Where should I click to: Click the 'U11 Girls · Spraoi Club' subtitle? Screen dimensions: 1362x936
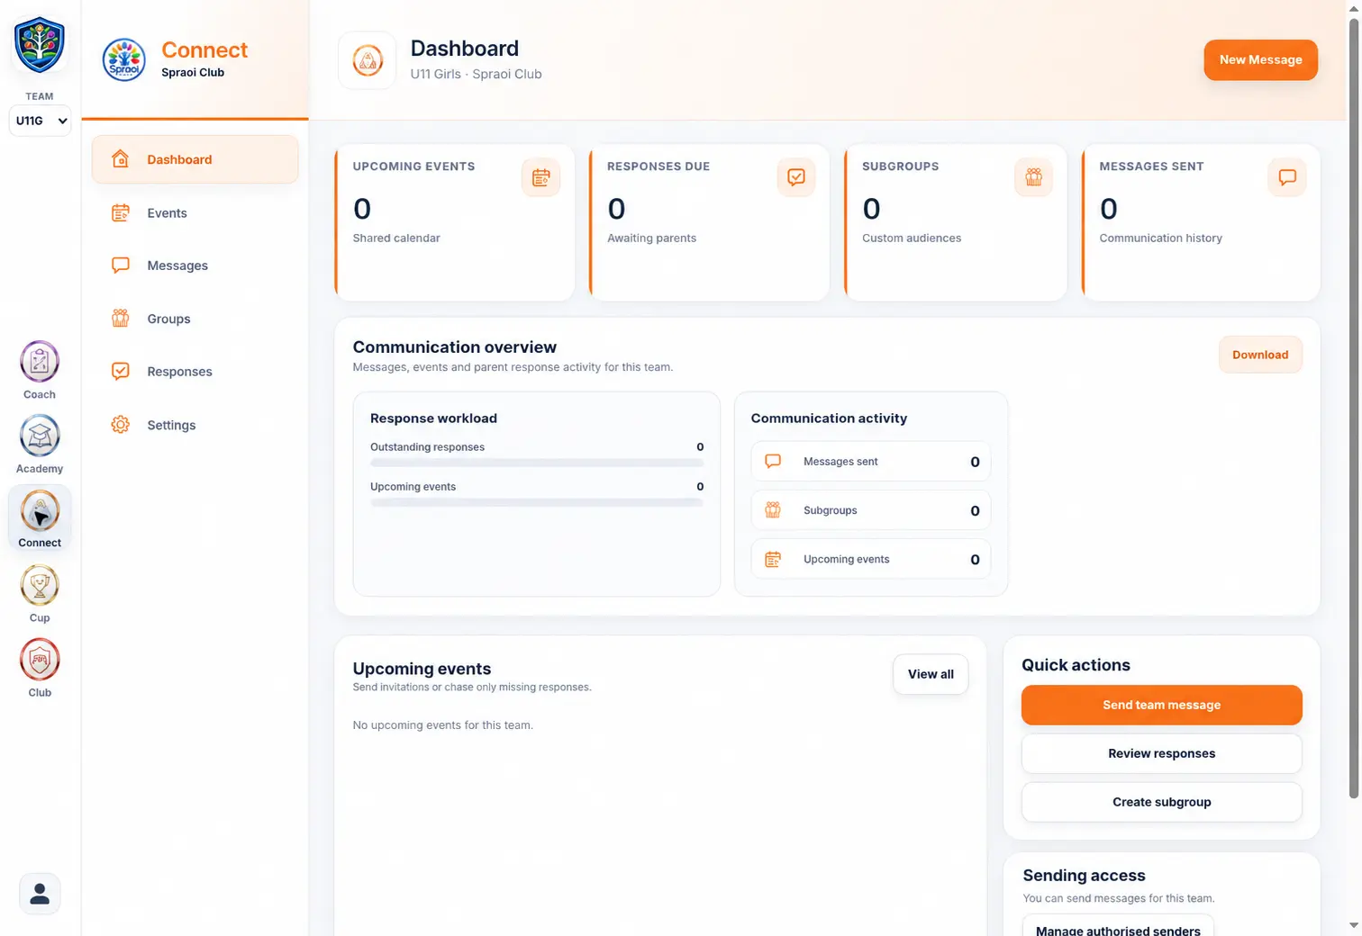(x=477, y=74)
